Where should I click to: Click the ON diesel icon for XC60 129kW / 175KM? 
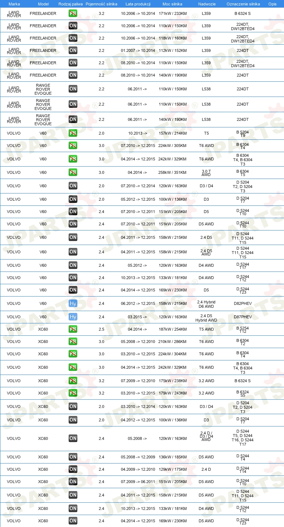point(73,469)
